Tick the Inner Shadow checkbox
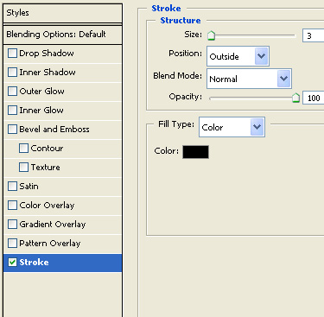 point(12,73)
